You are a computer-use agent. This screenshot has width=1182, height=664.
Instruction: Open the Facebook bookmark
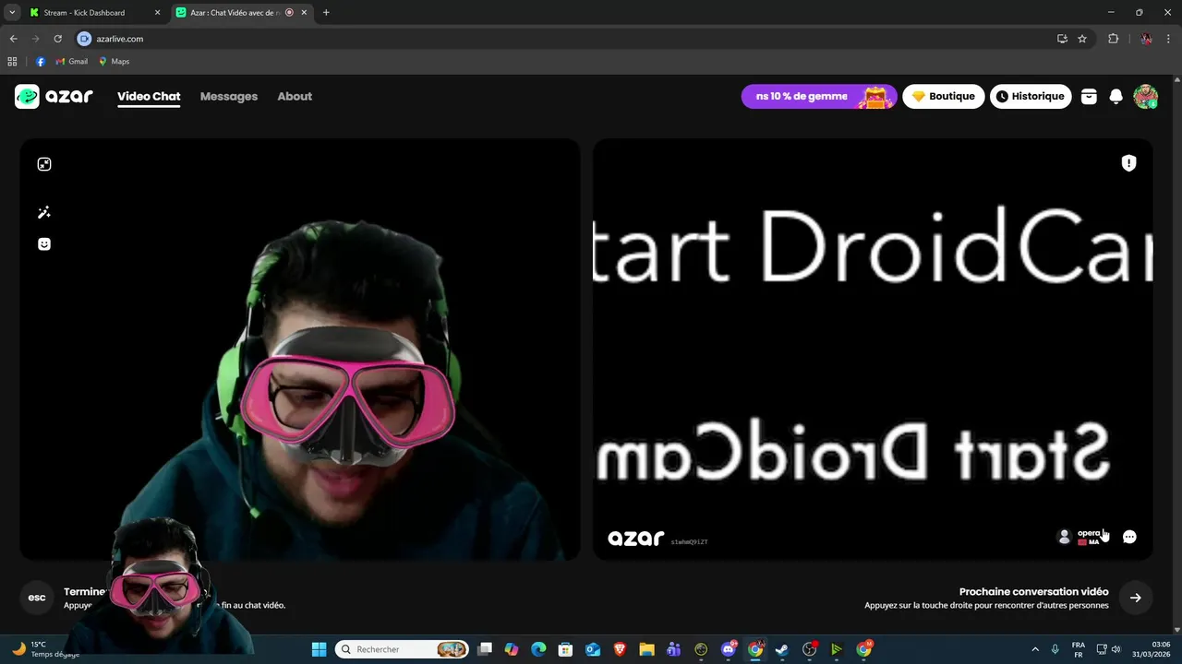(x=41, y=62)
